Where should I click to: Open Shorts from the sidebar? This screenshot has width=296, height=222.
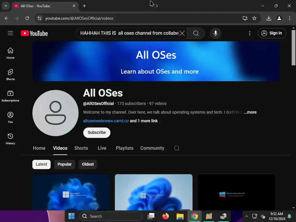click(10, 75)
